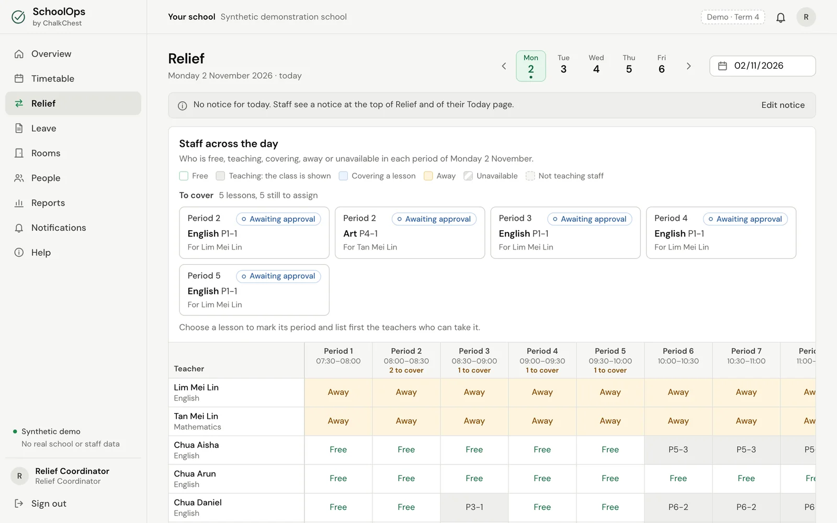The height and width of the screenshot is (523, 837).
Task: Select Thu 5 in the day picker
Action: click(629, 66)
